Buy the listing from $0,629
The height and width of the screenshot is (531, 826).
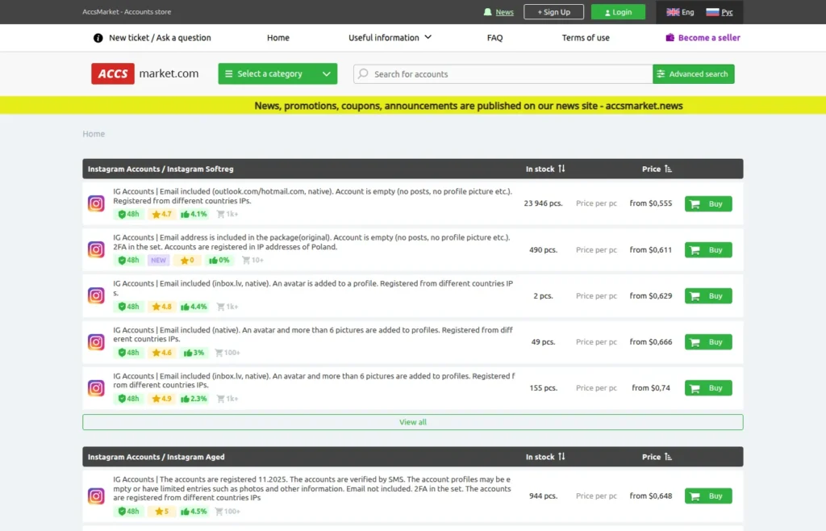click(708, 296)
